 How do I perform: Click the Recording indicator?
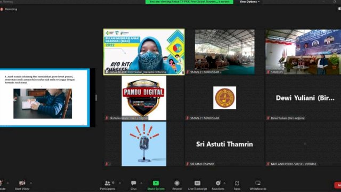click(x=9, y=9)
